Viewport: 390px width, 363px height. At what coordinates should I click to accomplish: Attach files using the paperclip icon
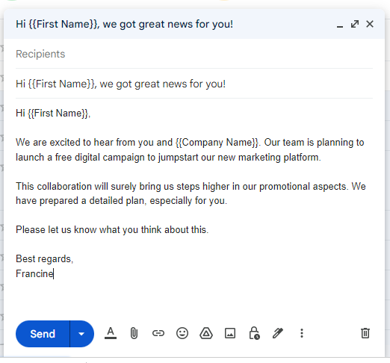click(x=134, y=333)
